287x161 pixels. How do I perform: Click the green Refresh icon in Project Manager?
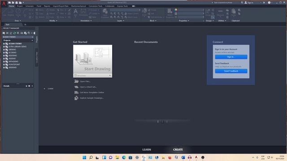click(x=14, y=33)
